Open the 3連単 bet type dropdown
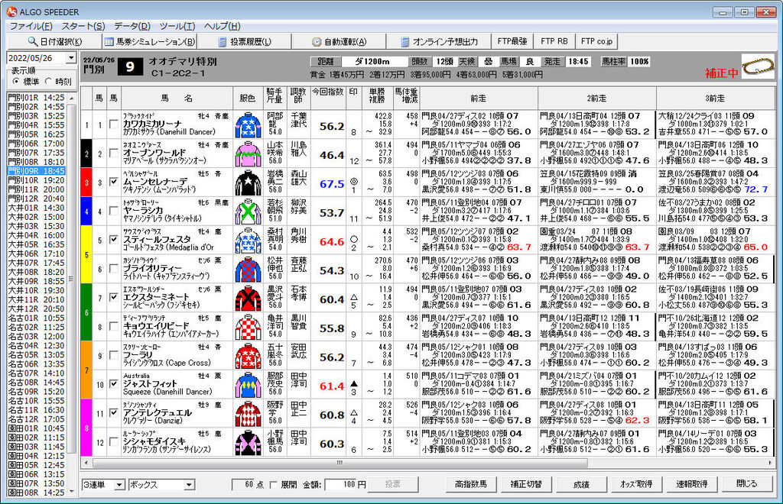 119,485
